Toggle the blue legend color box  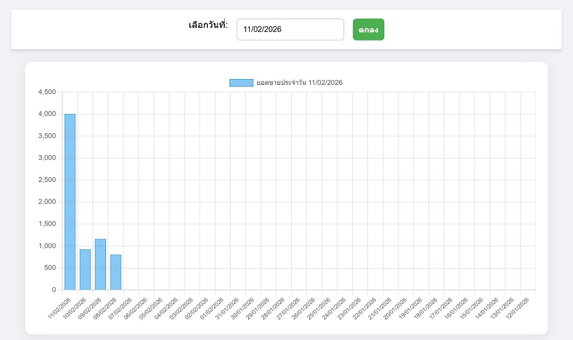[241, 83]
